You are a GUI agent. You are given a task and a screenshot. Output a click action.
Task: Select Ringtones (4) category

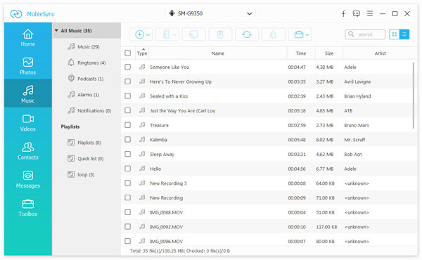point(87,63)
